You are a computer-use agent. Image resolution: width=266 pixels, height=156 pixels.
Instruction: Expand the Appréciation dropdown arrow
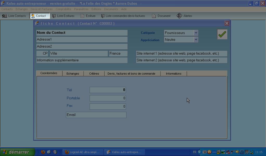pos(196,40)
